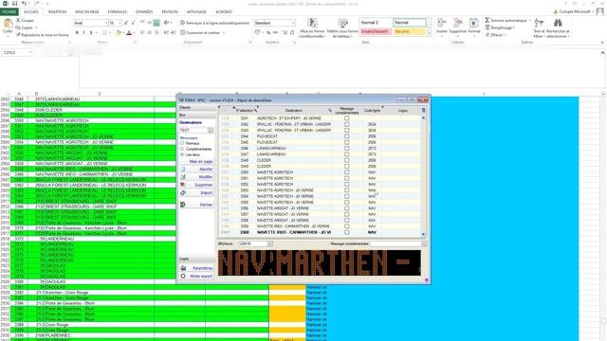The height and width of the screenshot is (341, 607).
Task: Click the Save icon in Excel title bar
Action: (x=14, y=4)
